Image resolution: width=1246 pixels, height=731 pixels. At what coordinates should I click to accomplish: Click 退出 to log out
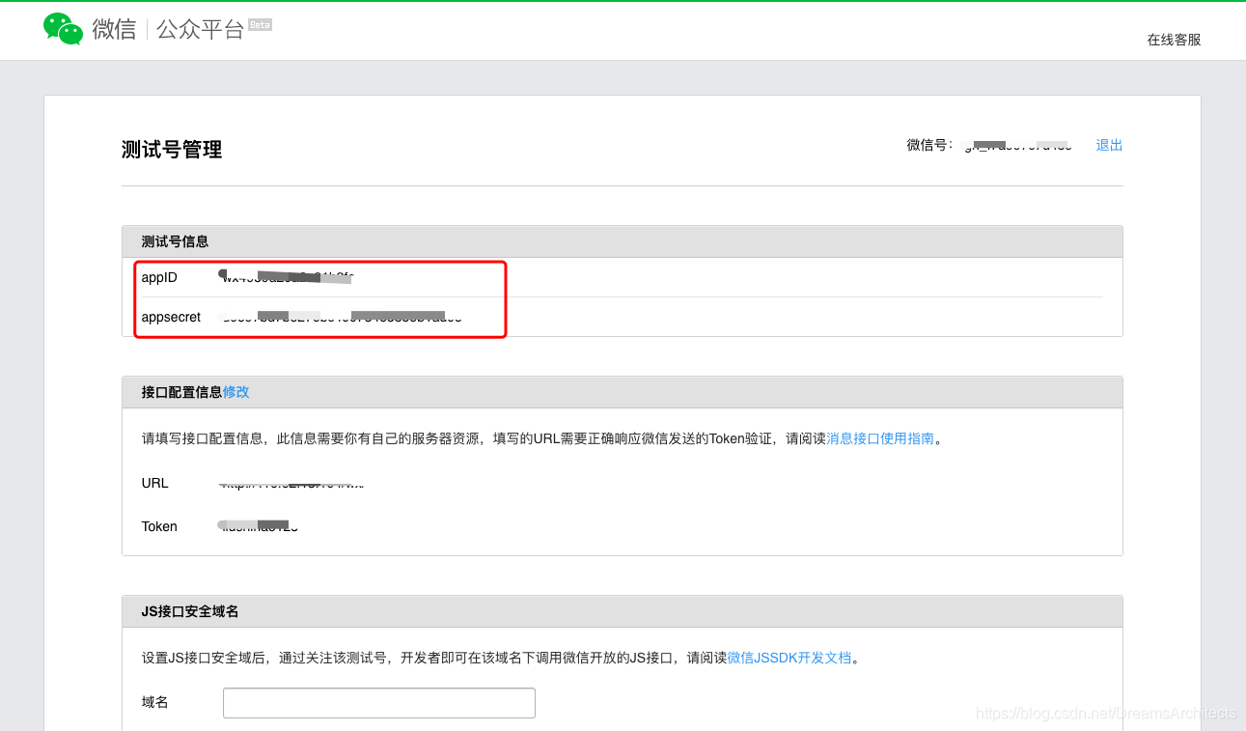pyautogui.click(x=1109, y=145)
